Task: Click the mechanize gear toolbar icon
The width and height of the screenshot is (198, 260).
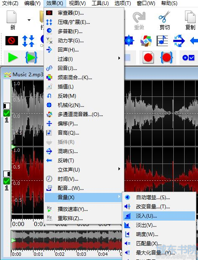Action: click(129, 41)
